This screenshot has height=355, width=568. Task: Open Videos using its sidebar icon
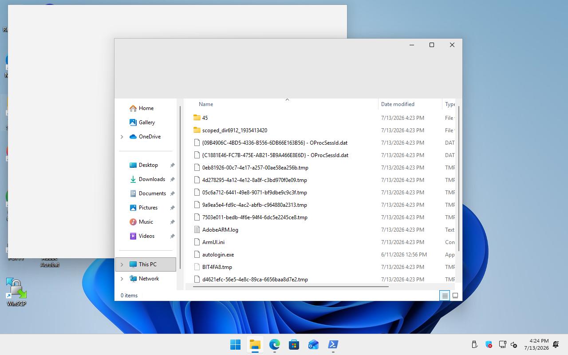pyautogui.click(x=133, y=236)
